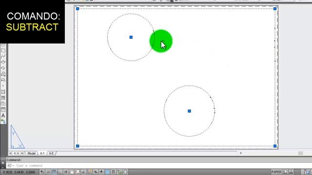Go to previous layout tab arrow

click(x=14, y=154)
